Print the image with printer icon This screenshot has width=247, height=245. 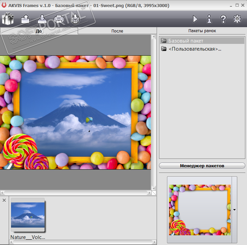tap(59, 19)
